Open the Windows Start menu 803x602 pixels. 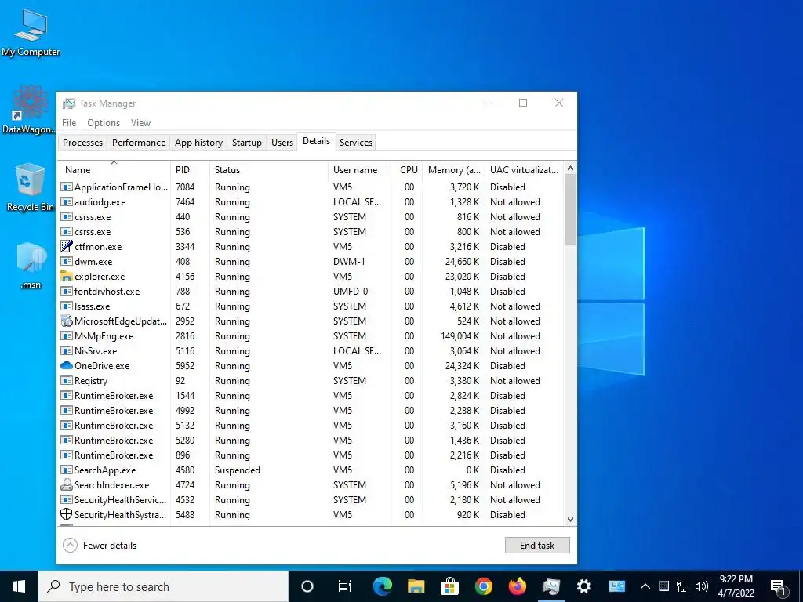[x=19, y=586]
